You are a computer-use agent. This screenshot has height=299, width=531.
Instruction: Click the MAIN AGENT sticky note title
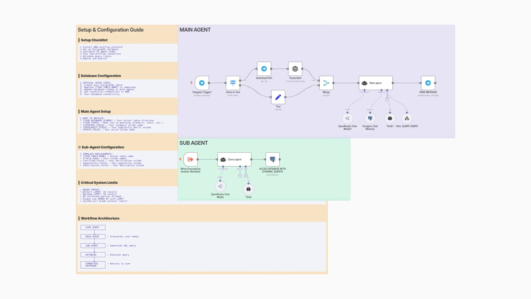tap(195, 30)
